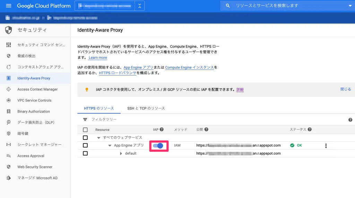This screenshot has width=355, height=198.
Task: Click the Managed Microsoft AD icon
Action: [9, 178]
